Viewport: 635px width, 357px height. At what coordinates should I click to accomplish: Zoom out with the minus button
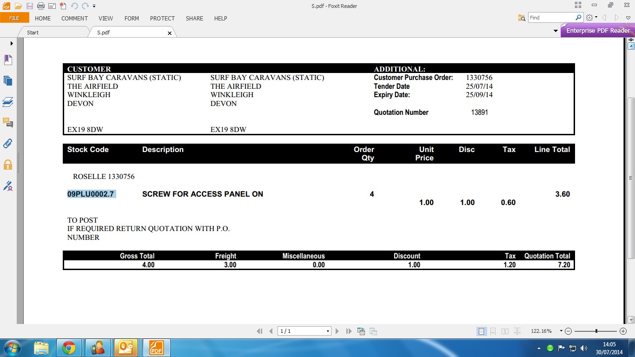tap(568, 331)
